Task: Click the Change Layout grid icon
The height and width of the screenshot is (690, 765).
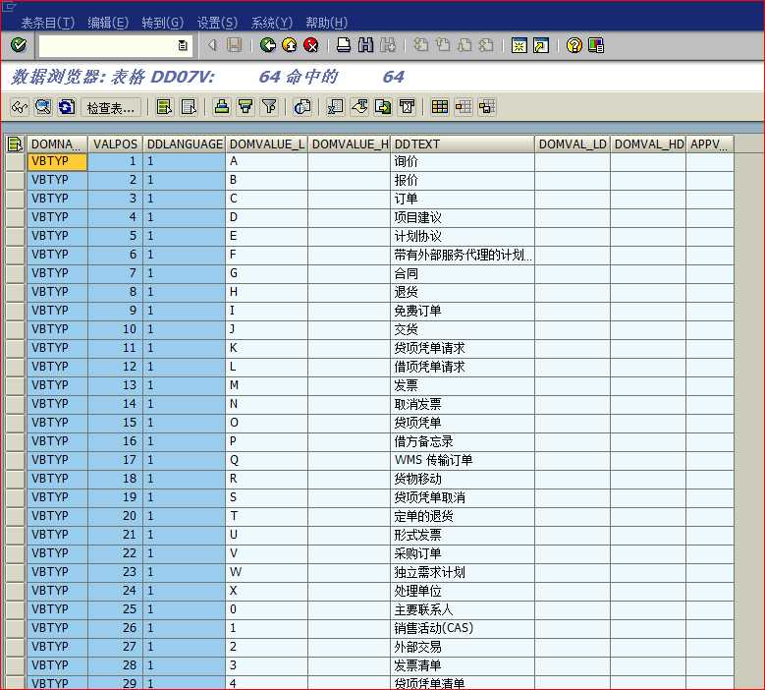Action: (440, 107)
